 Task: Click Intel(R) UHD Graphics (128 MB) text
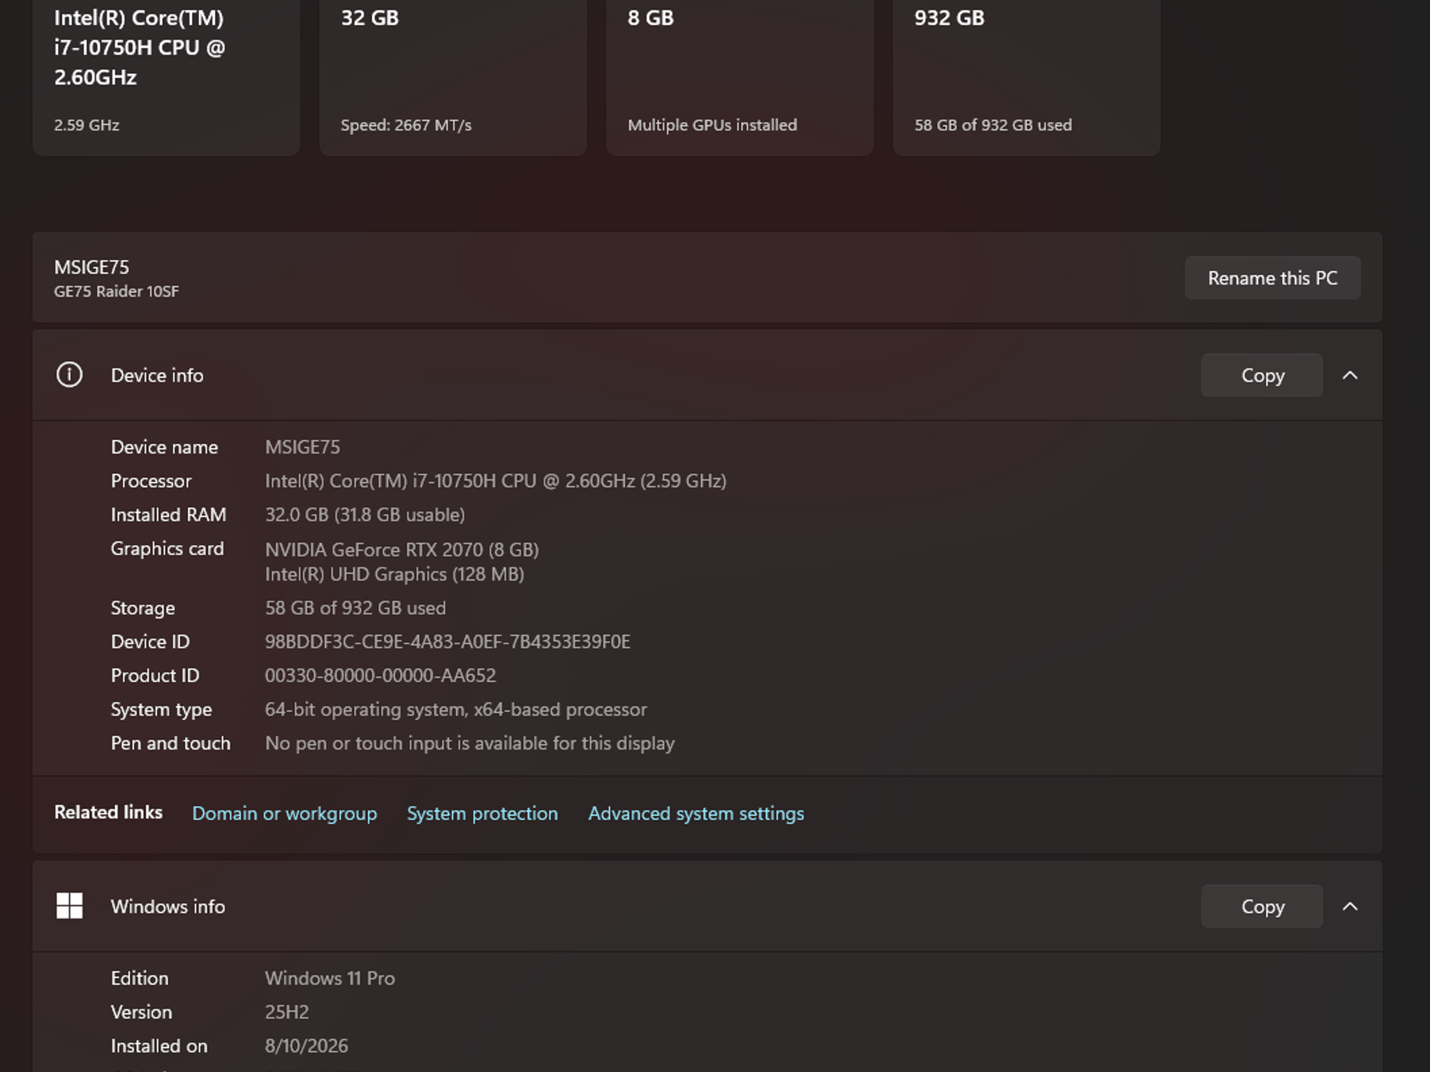click(x=395, y=574)
